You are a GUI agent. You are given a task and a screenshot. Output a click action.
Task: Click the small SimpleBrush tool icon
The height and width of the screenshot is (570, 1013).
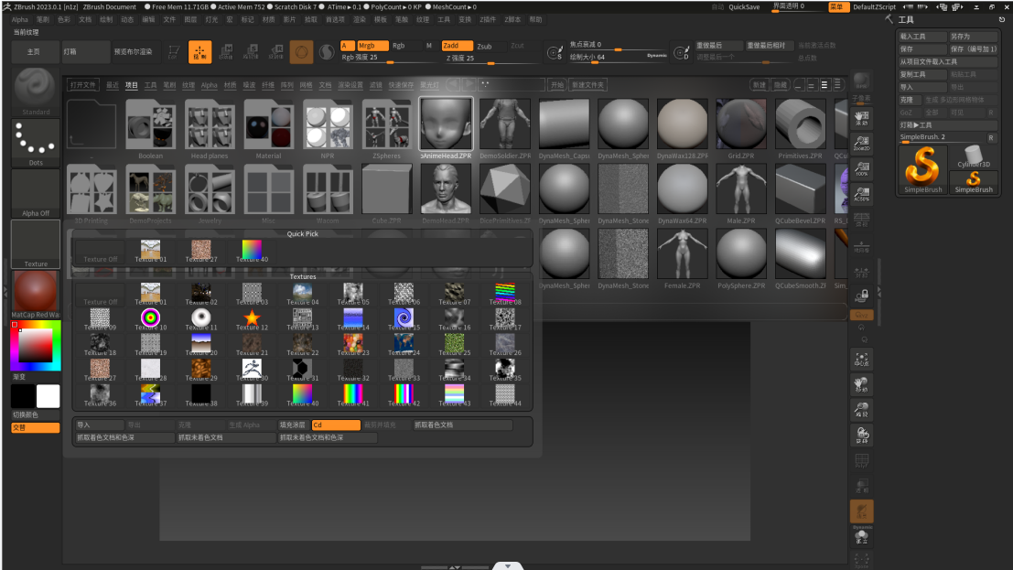pos(973,181)
